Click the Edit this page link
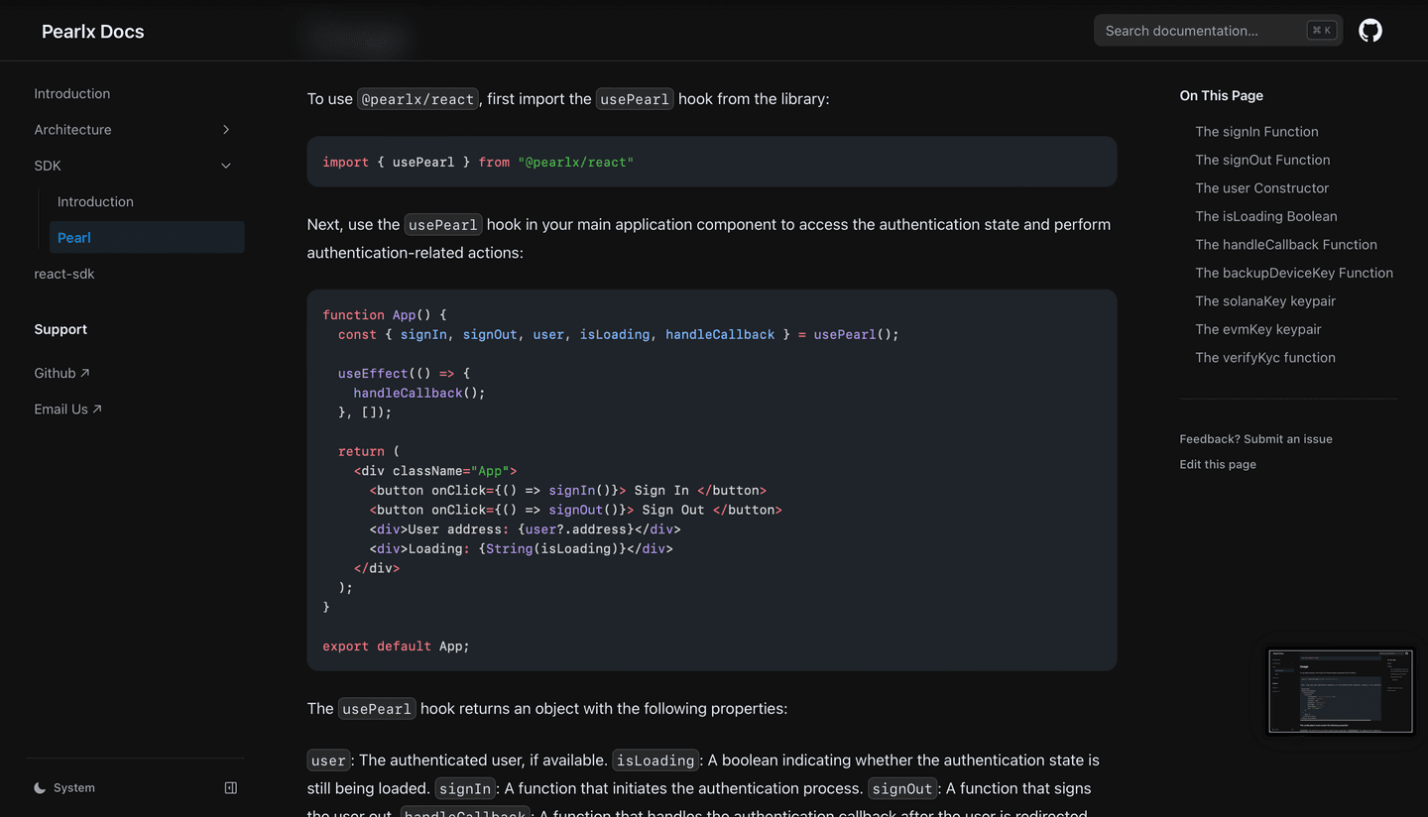 tap(1218, 464)
